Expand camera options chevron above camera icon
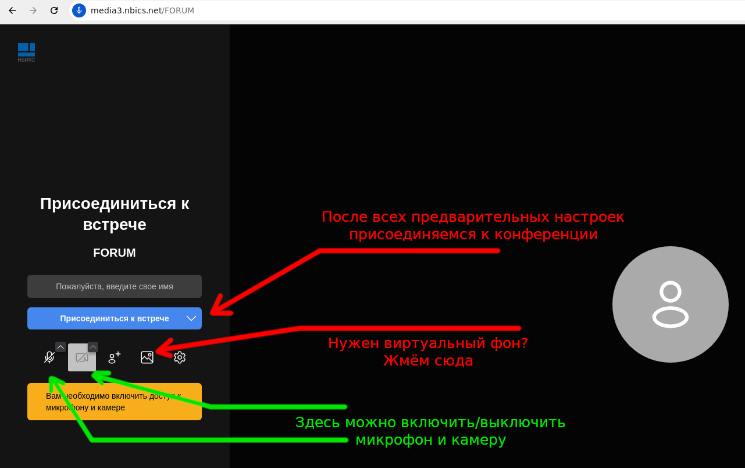745x468 pixels. (x=93, y=347)
